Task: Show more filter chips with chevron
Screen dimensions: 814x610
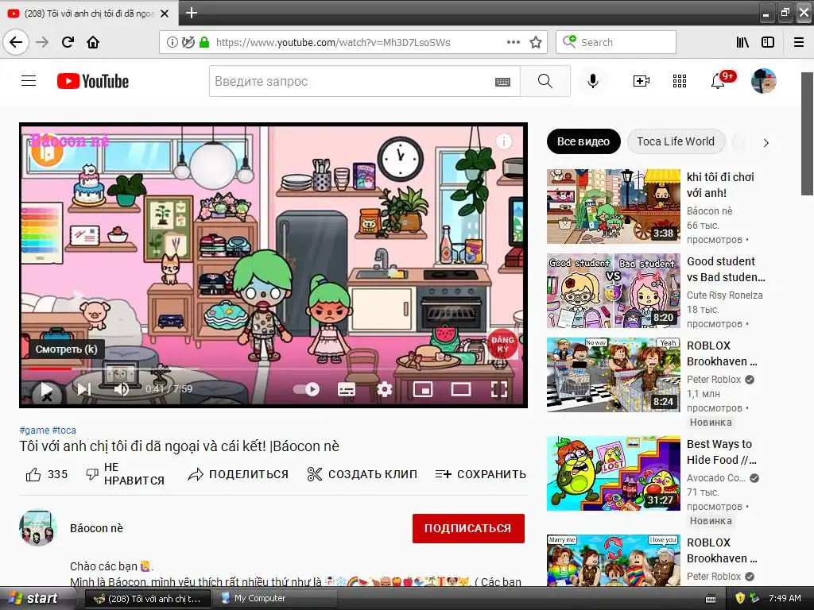Action: pos(766,143)
